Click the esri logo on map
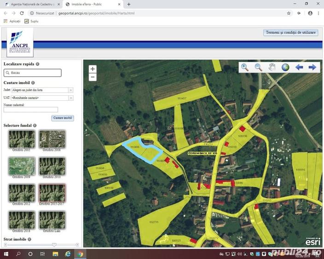324x259 pixels. click(313, 241)
